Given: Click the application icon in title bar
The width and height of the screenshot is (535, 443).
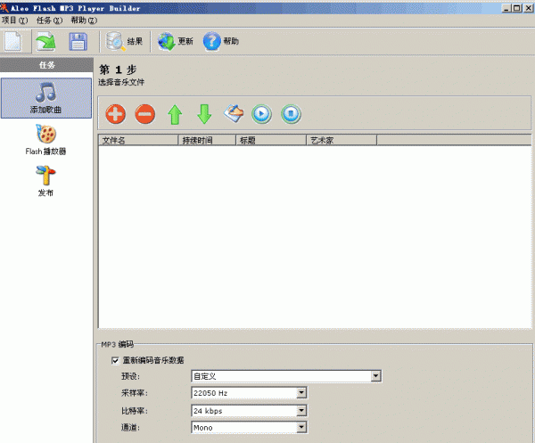Looking at the screenshot, I should click(x=4, y=7).
